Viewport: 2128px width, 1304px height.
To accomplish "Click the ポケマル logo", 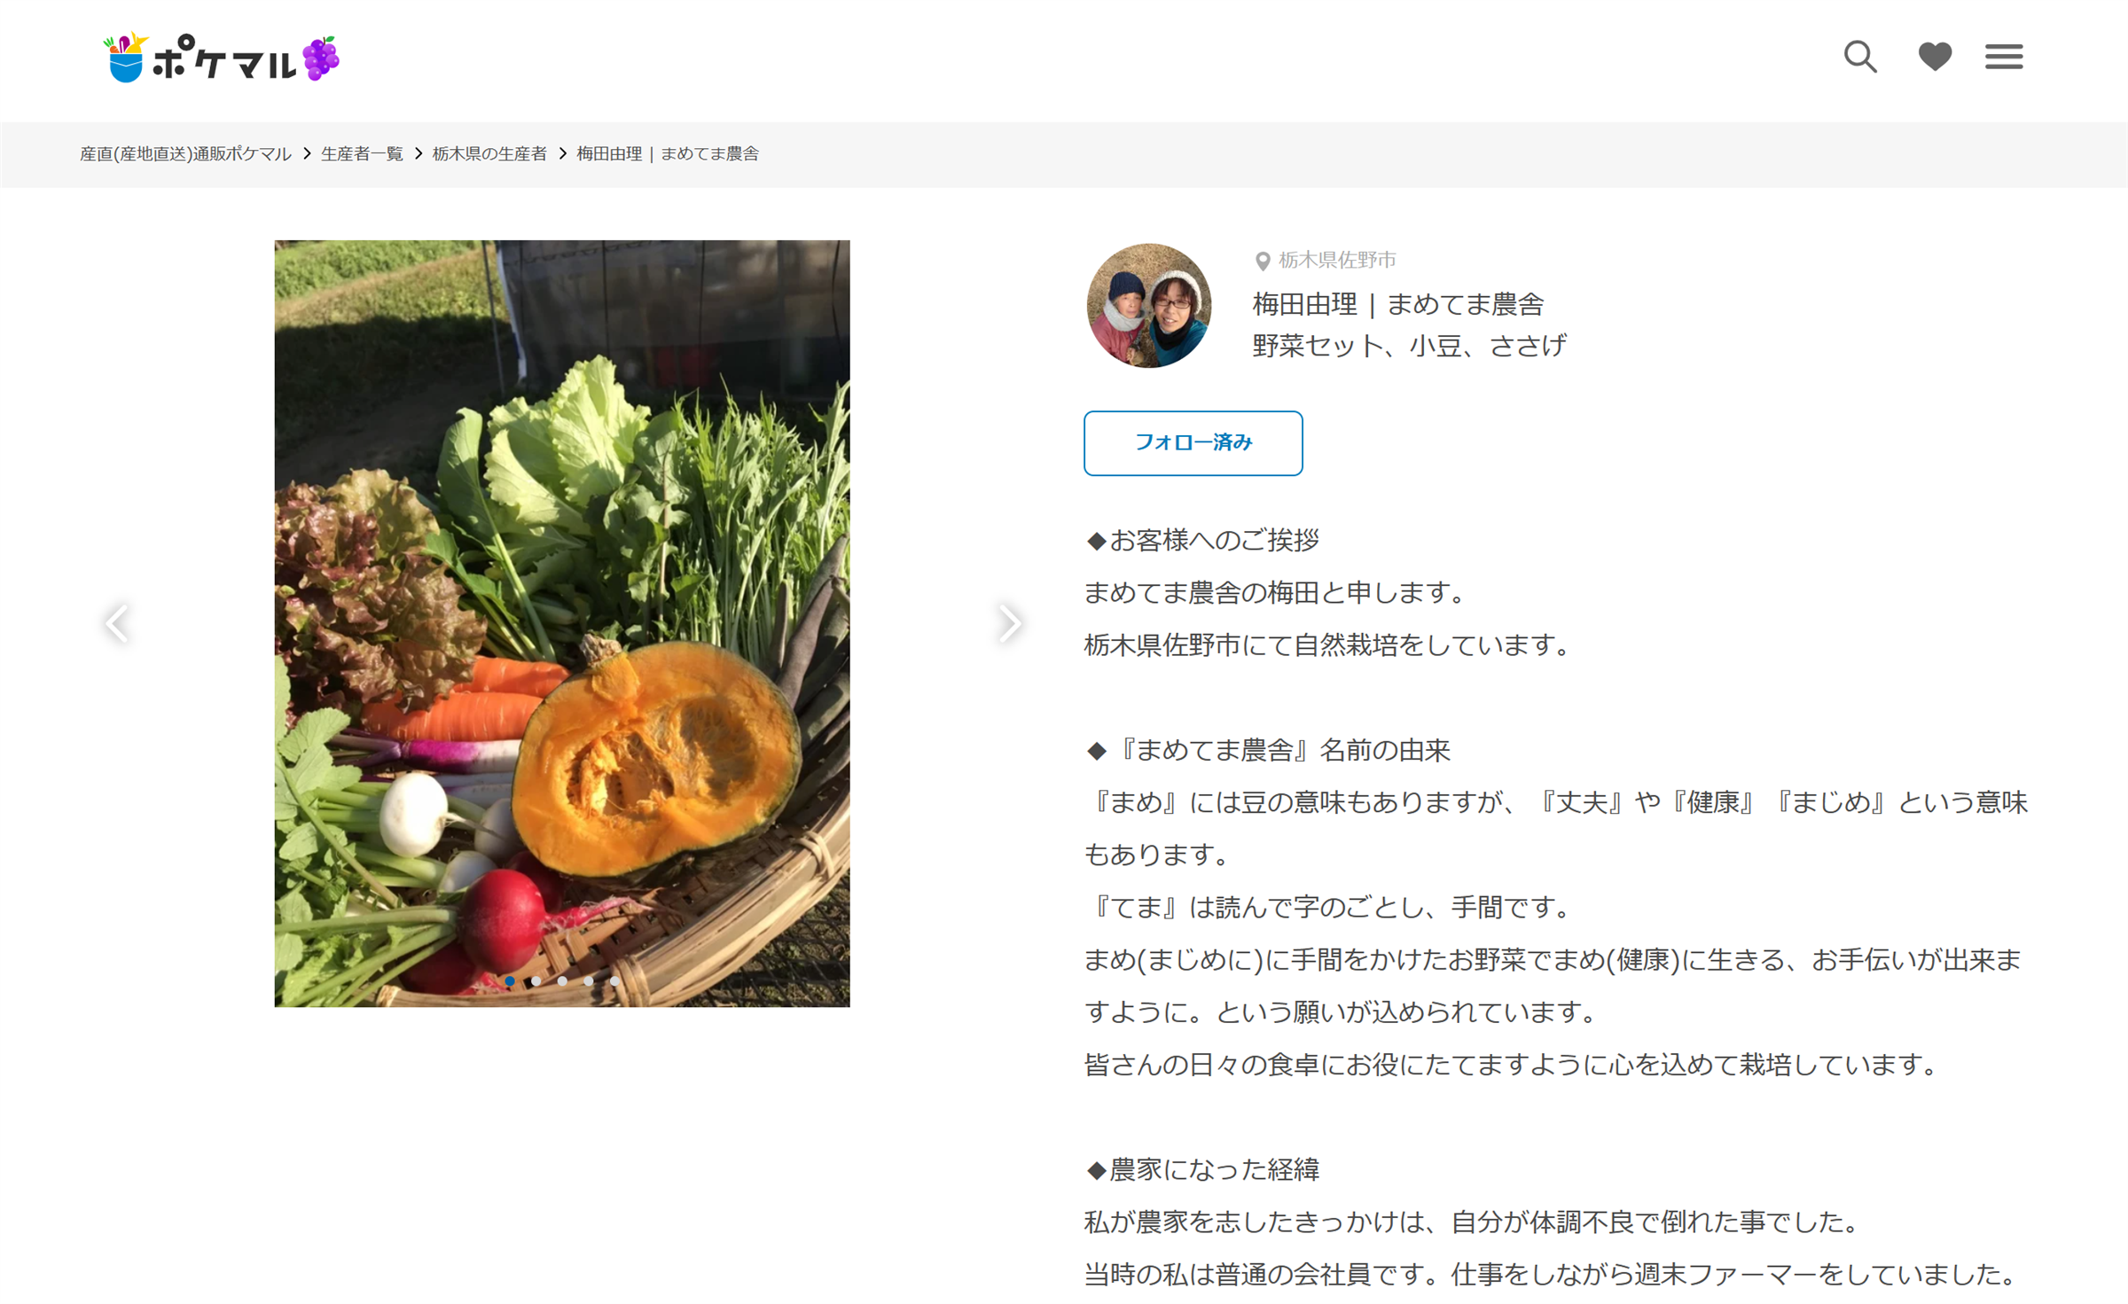I will 222,59.
